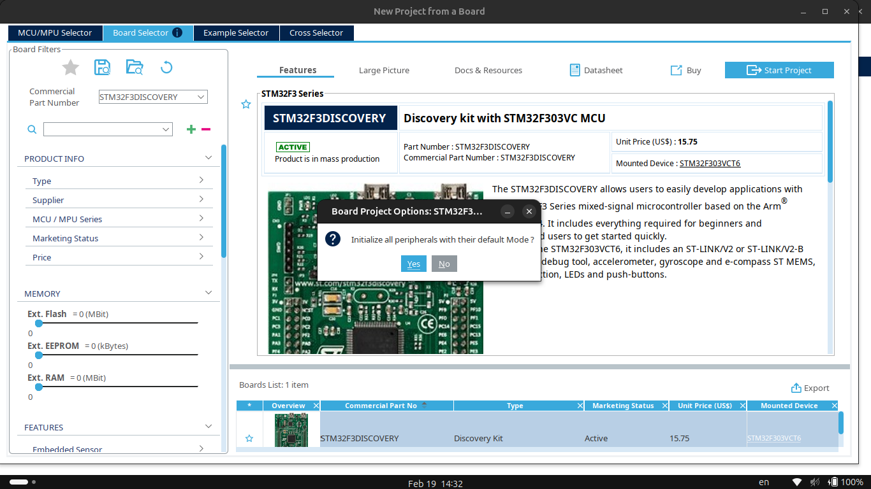Add a search filter with the green plus
This screenshot has width=871, height=489.
[191, 129]
